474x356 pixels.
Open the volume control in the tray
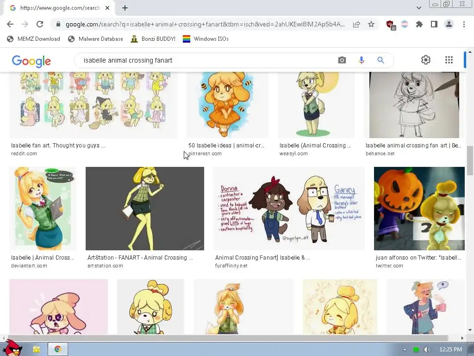point(427,350)
